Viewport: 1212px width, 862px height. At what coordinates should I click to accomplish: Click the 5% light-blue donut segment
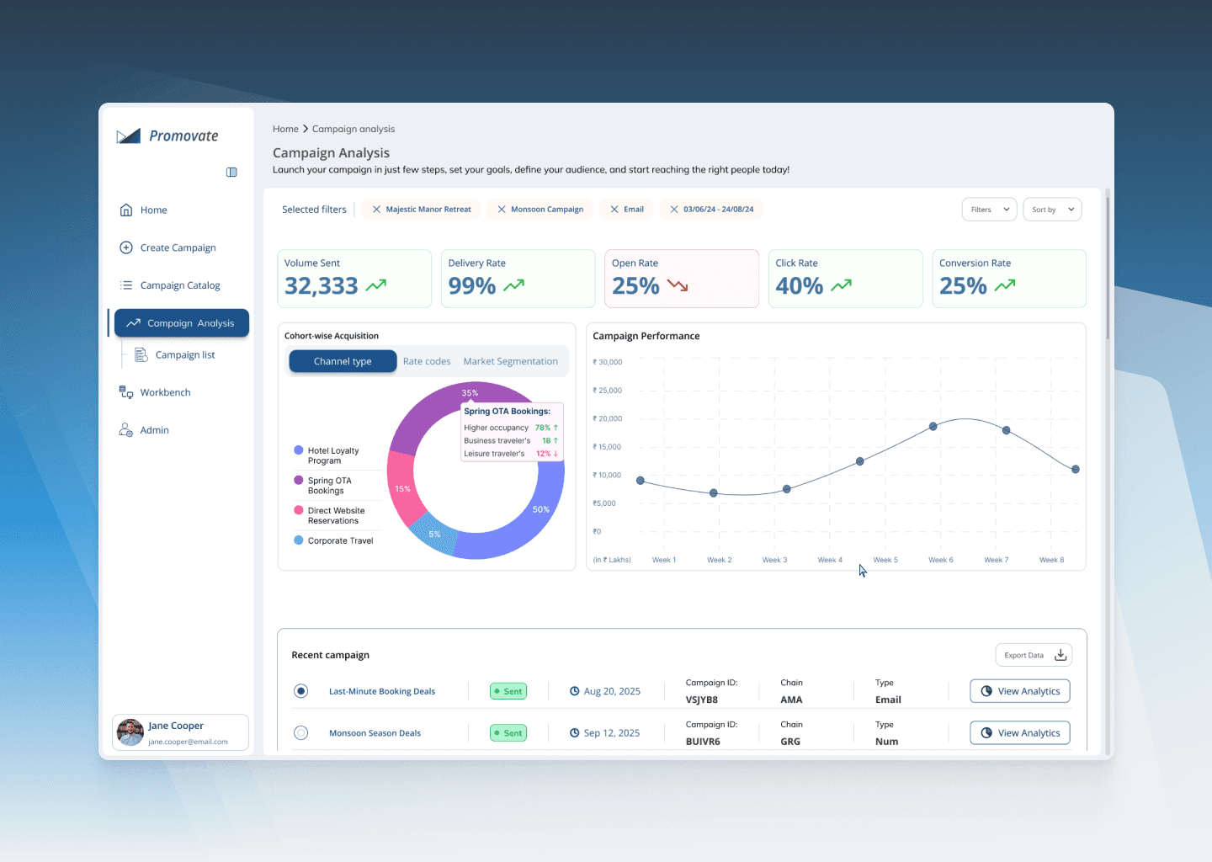coord(434,534)
